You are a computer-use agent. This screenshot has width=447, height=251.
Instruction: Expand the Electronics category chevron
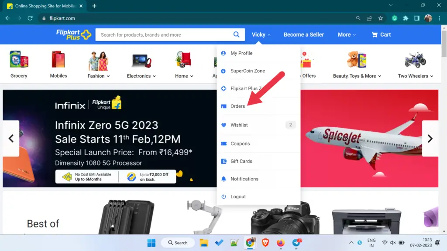[154, 76]
